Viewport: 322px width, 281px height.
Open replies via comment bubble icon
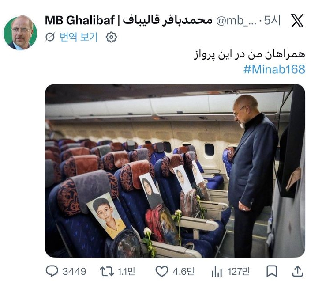point(52,271)
